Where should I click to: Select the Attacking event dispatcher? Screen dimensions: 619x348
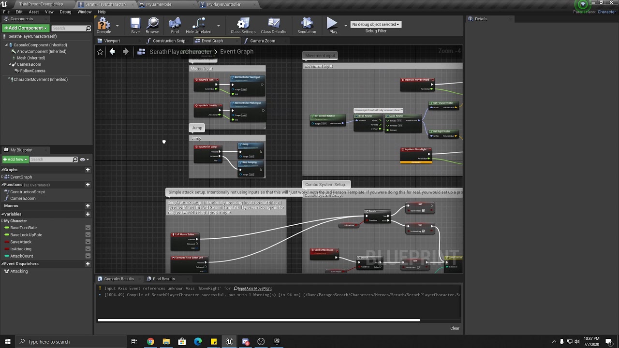[19, 271]
